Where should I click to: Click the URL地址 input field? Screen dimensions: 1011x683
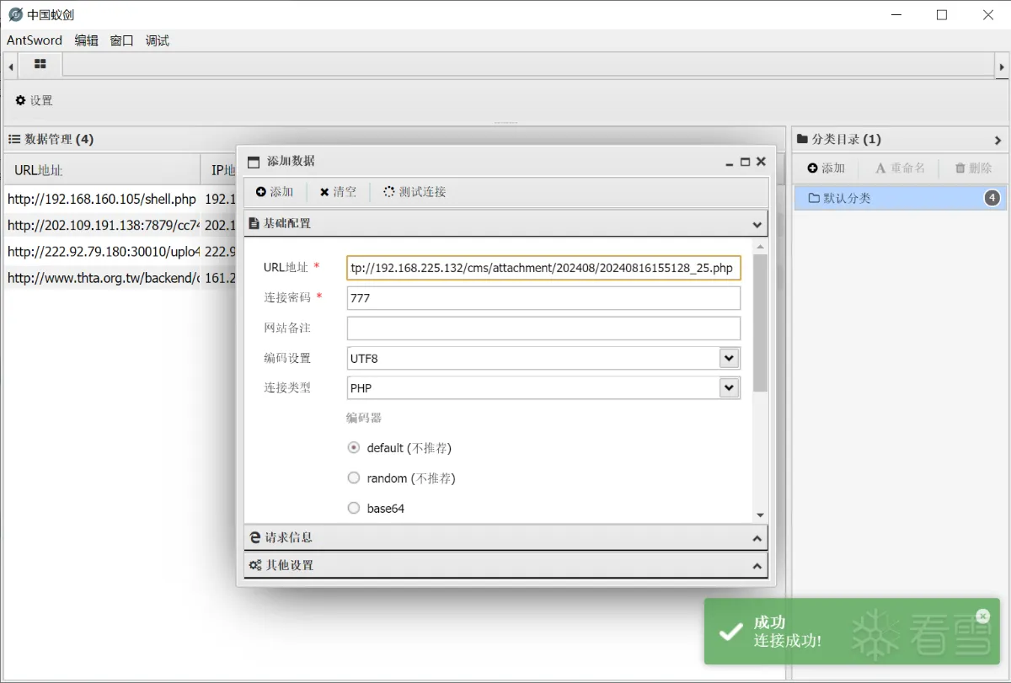pos(543,268)
